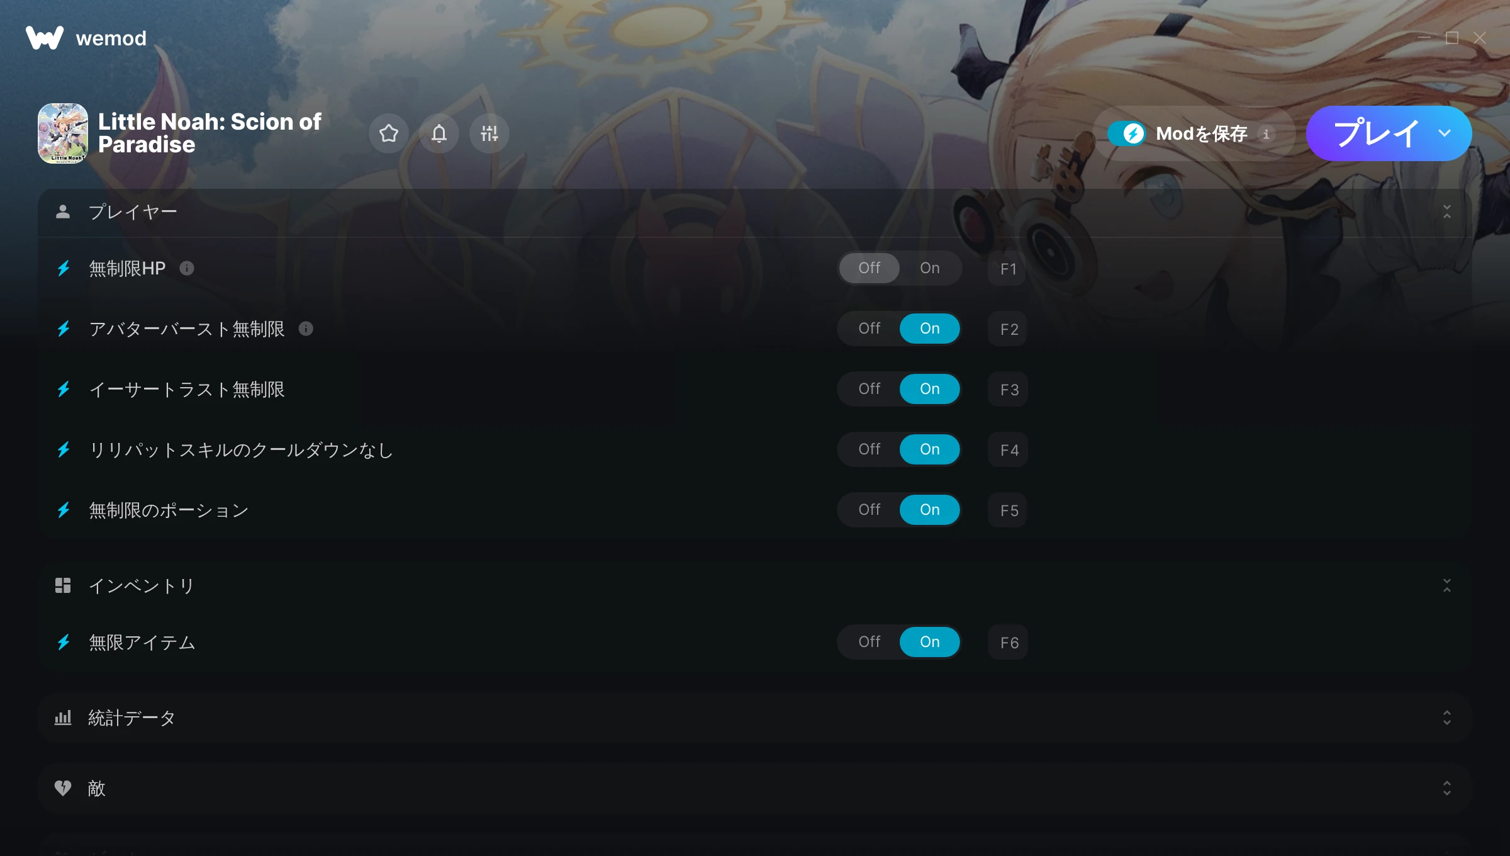Open the dropdown arrow on プレイ button
The height and width of the screenshot is (856, 1510).
(1445, 133)
